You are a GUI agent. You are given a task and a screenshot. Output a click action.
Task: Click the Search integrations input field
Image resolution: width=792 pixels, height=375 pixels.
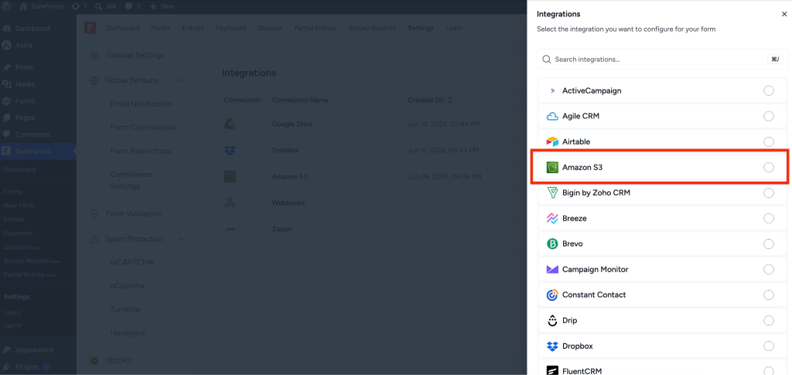pyautogui.click(x=662, y=59)
